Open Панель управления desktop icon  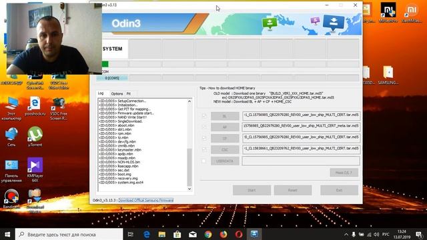click(x=11, y=171)
